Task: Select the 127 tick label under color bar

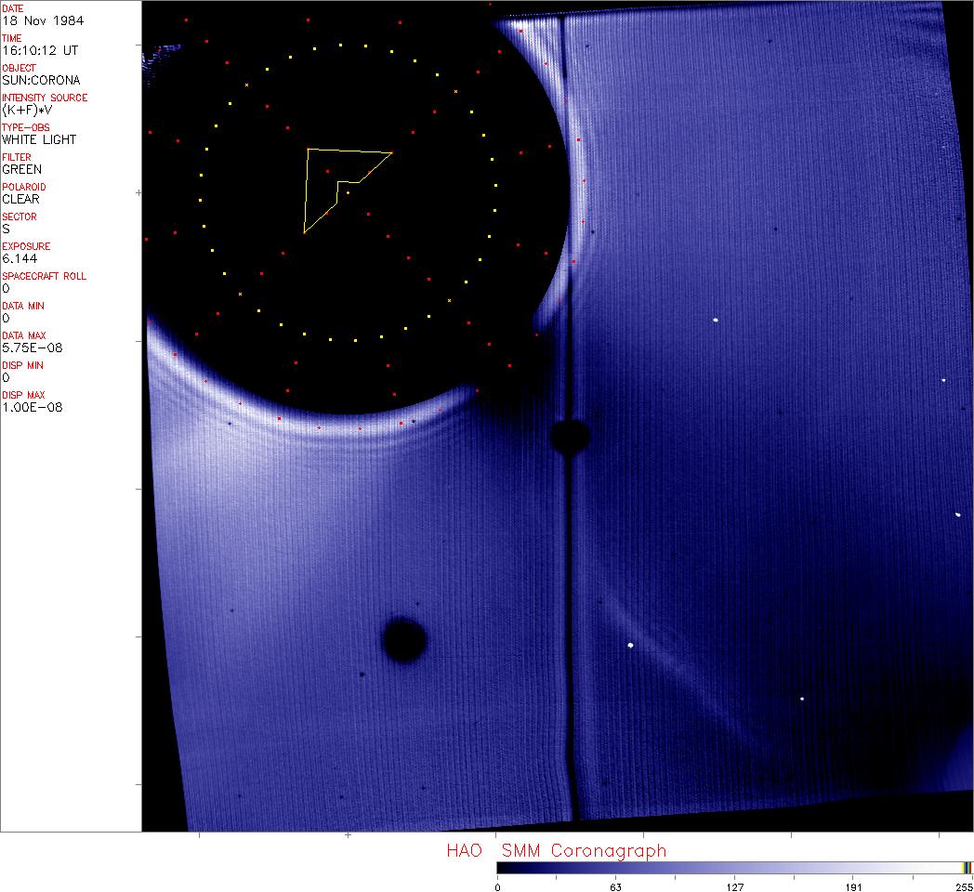Action: pyautogui.click(x=734, y=886)
